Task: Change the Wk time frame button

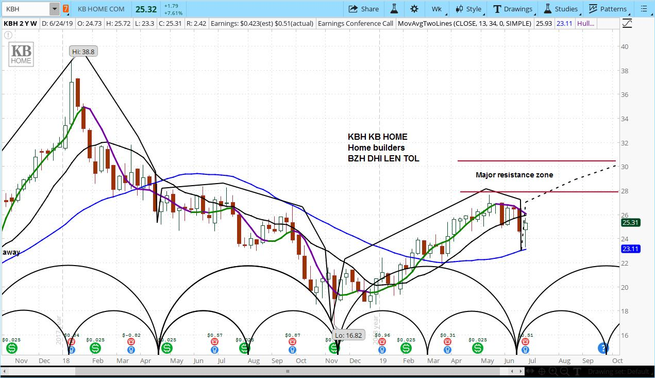Action: [436, 9]
